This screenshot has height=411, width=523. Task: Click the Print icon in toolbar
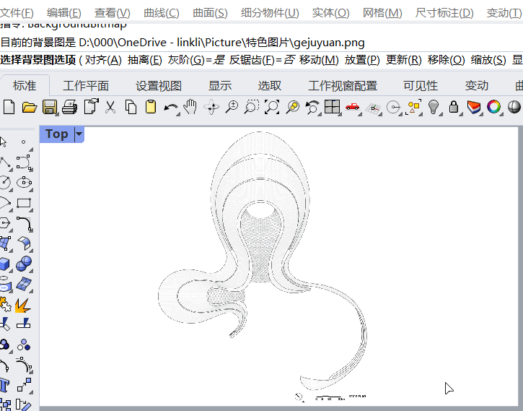coord(69,108)
